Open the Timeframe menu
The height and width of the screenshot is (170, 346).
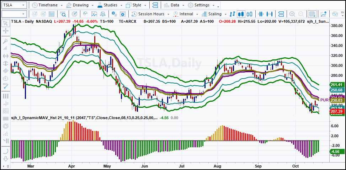45,5
